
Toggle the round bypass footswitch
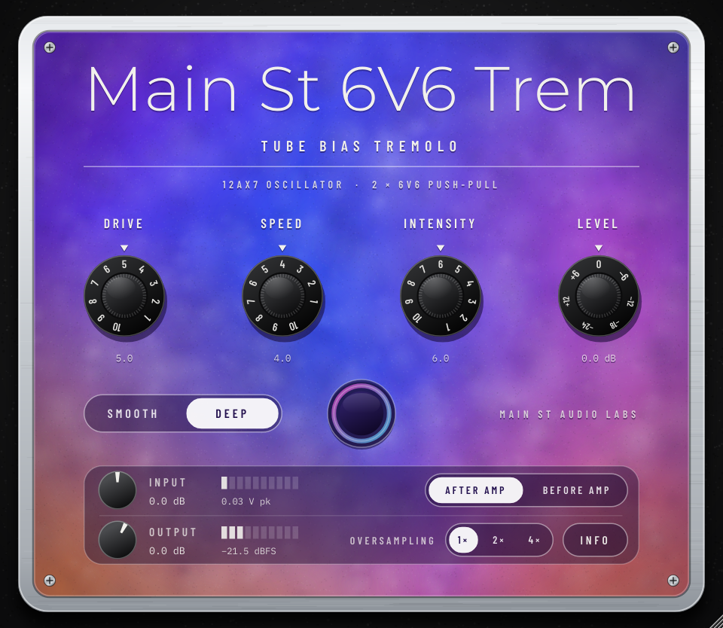coord(361,413)
